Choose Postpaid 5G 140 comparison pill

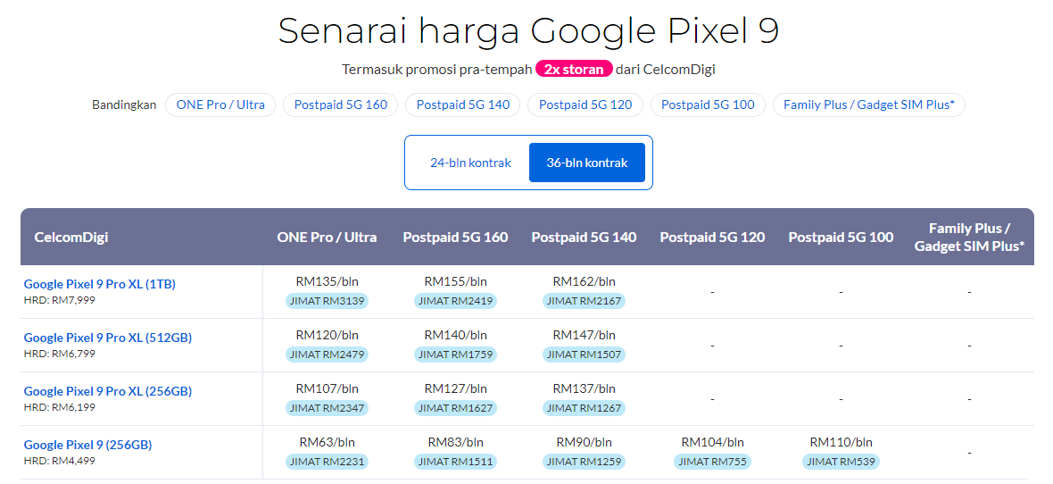pos(463,104)
